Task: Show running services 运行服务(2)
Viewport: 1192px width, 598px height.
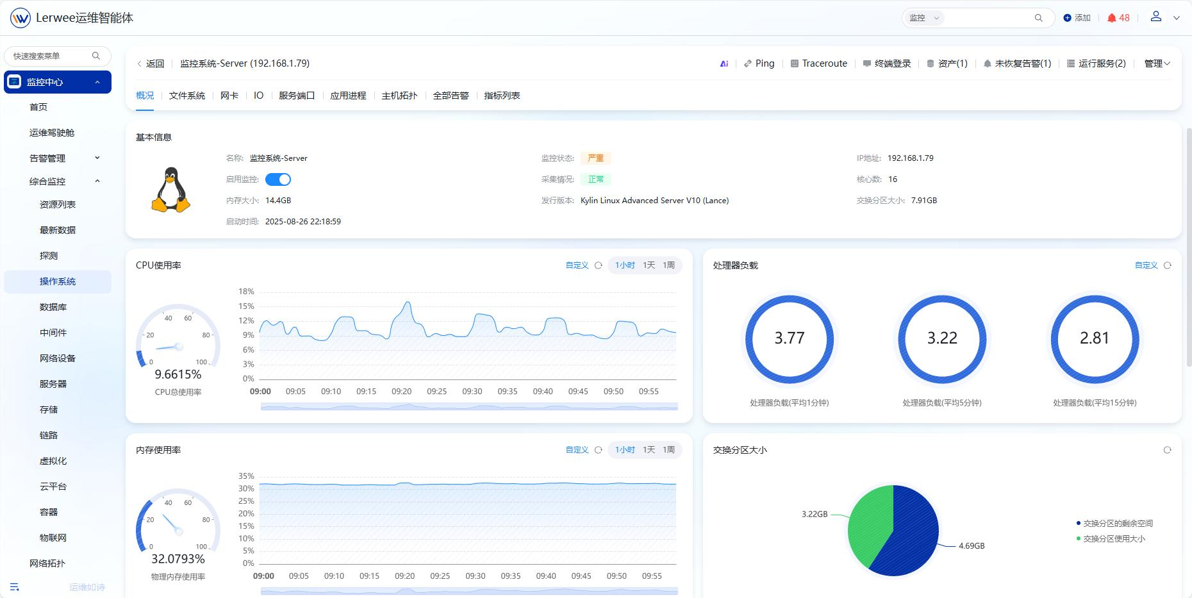Action: click(x=1097, y=63)
